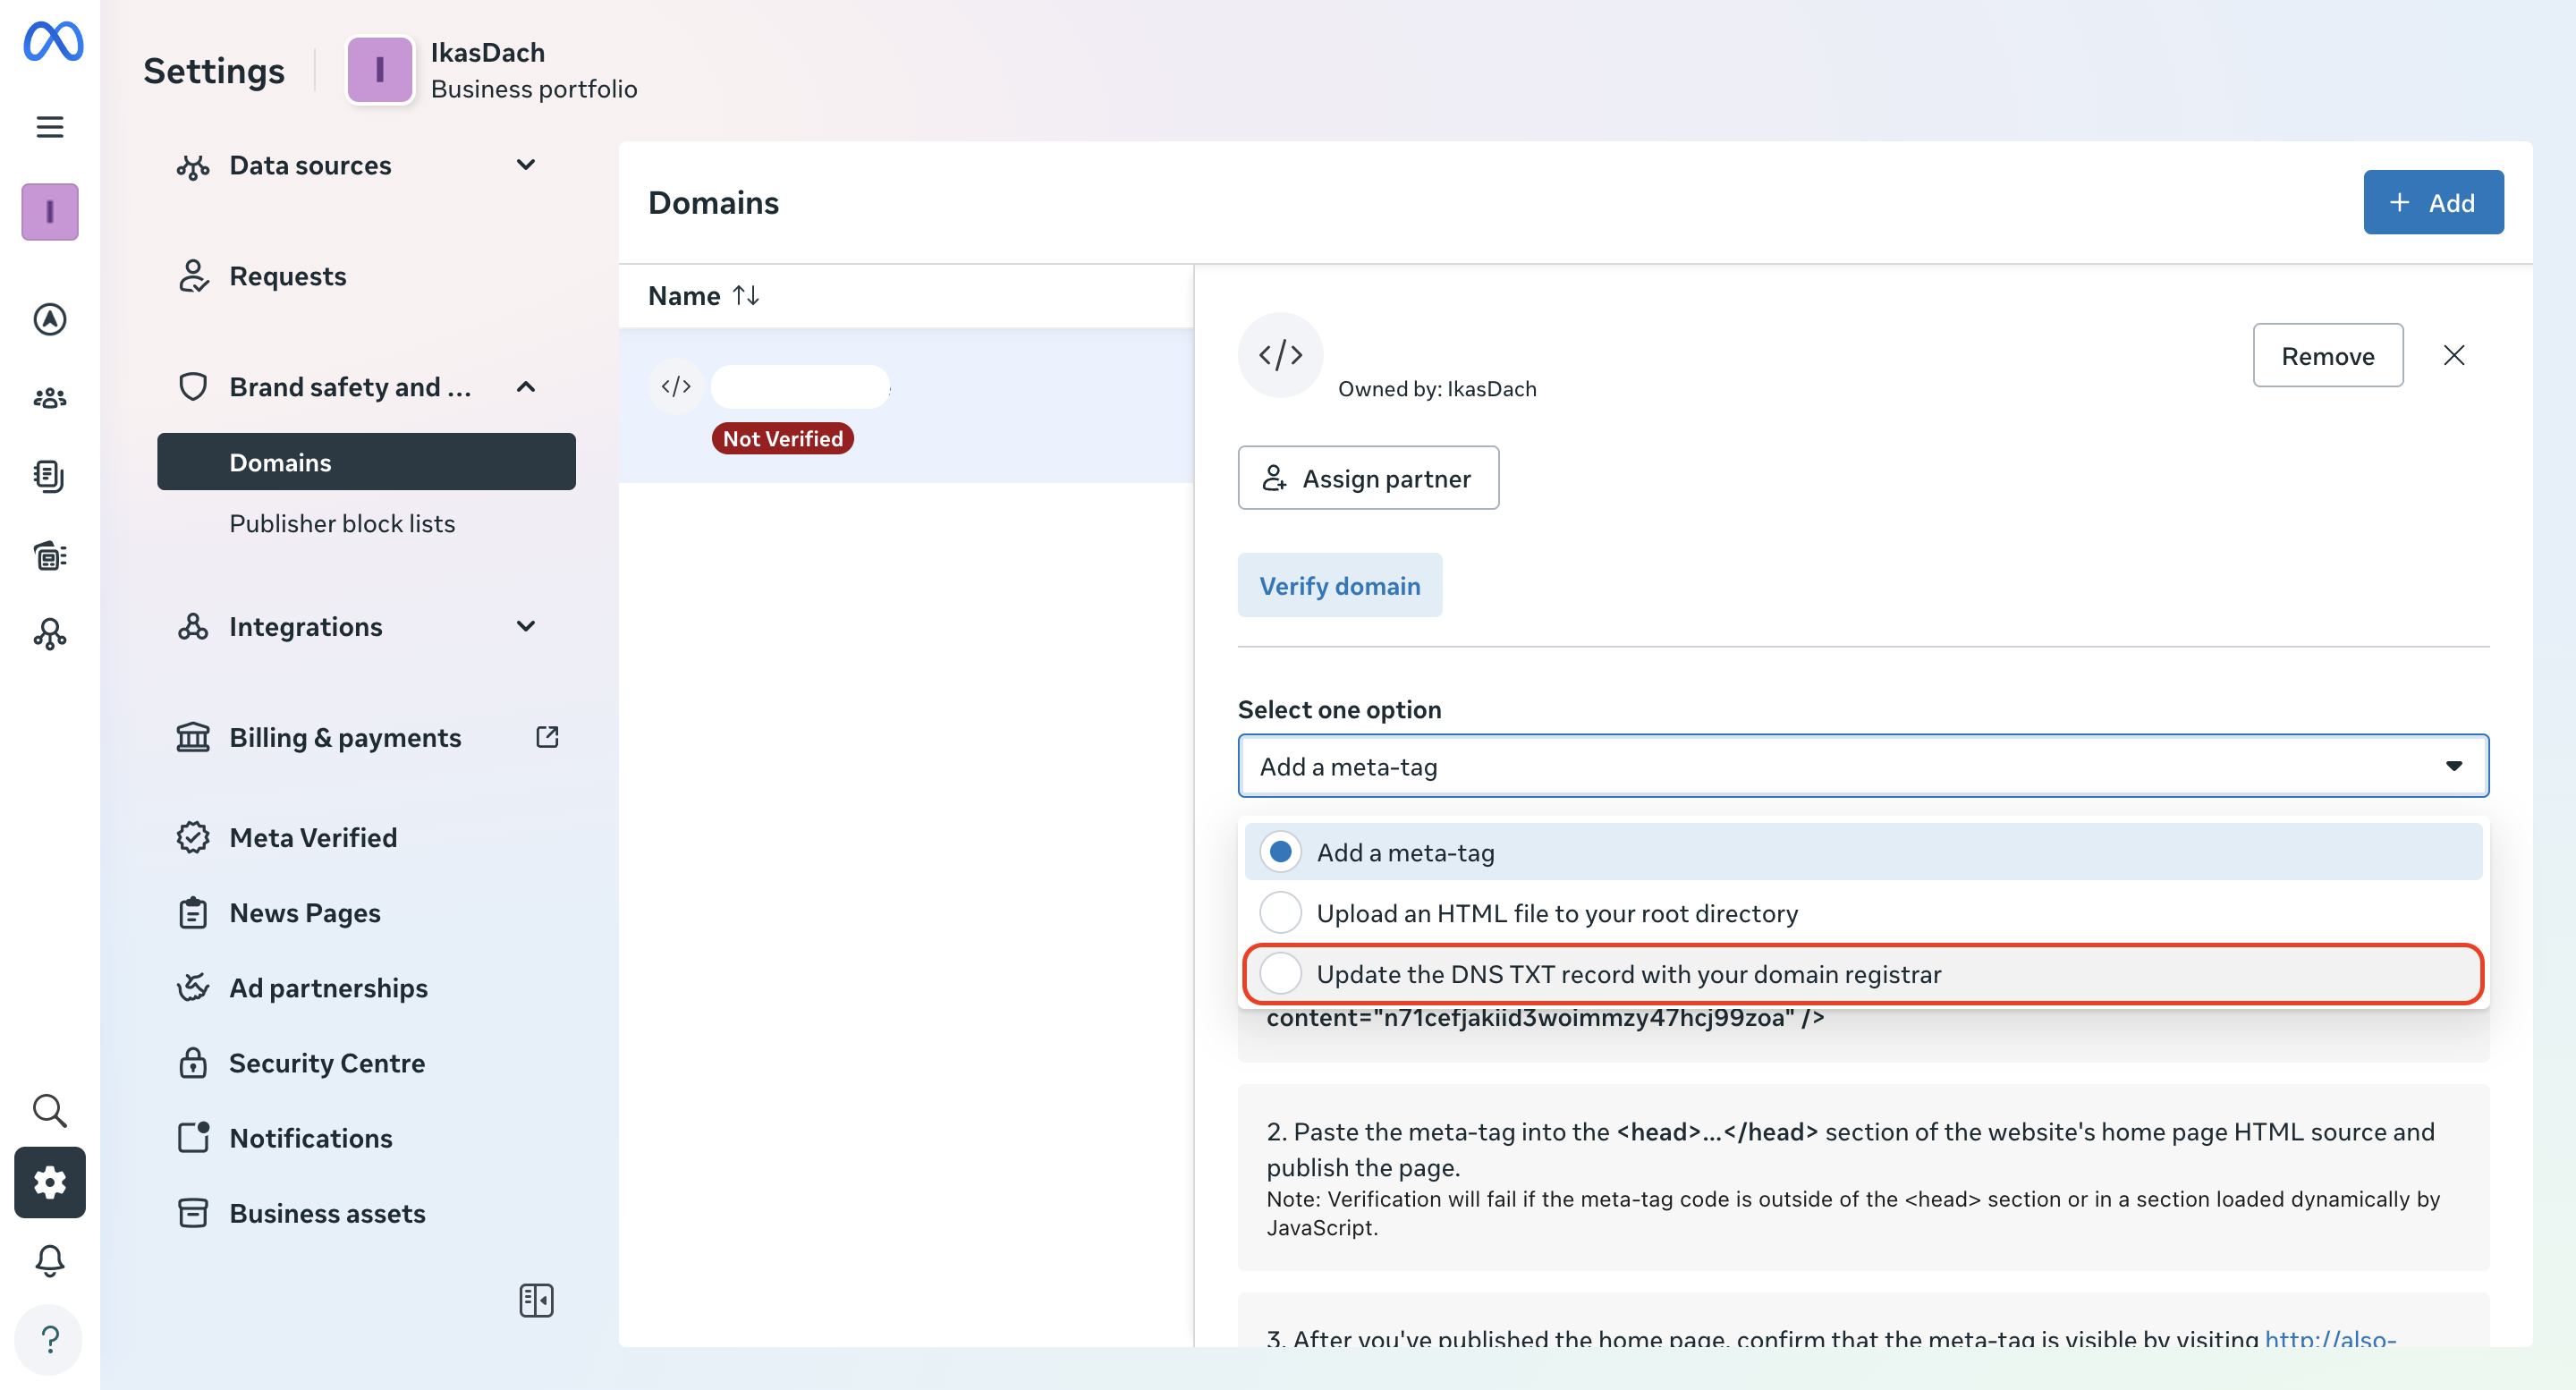Click the blue Add domain button

[2433, 202]
